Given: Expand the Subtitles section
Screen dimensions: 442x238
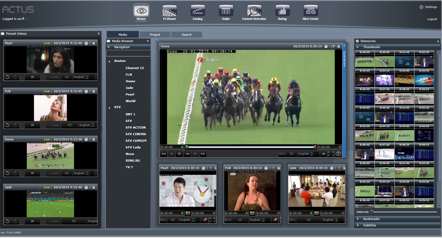Looking at the screenshot, I should point(358,225).
